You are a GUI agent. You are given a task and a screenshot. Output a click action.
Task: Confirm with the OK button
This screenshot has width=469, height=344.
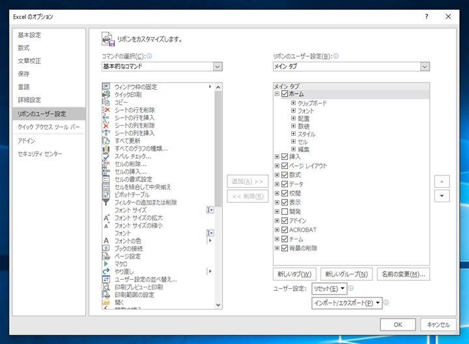(398, 324)
